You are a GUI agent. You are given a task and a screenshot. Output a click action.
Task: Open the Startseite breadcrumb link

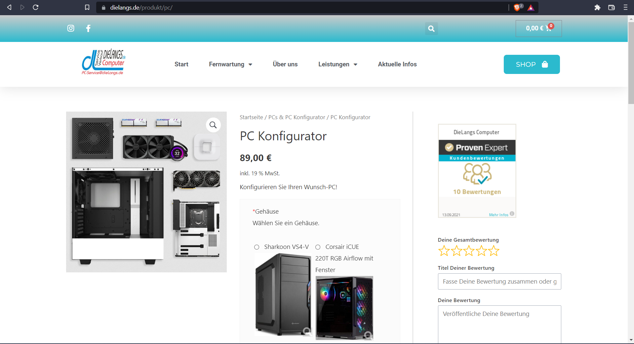[x=251, y=117]
